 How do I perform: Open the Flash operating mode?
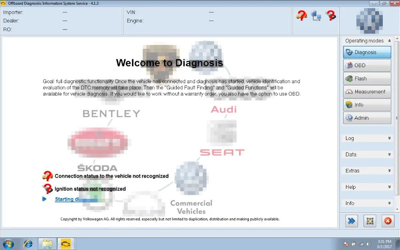coord(367,78)
